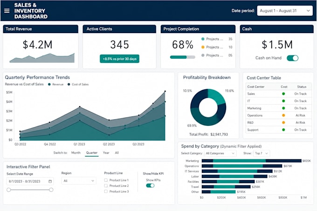The height and width of the screenshot is (211, 317).
Task: Open the hamburger menu icon
Action: click(7, 11)
